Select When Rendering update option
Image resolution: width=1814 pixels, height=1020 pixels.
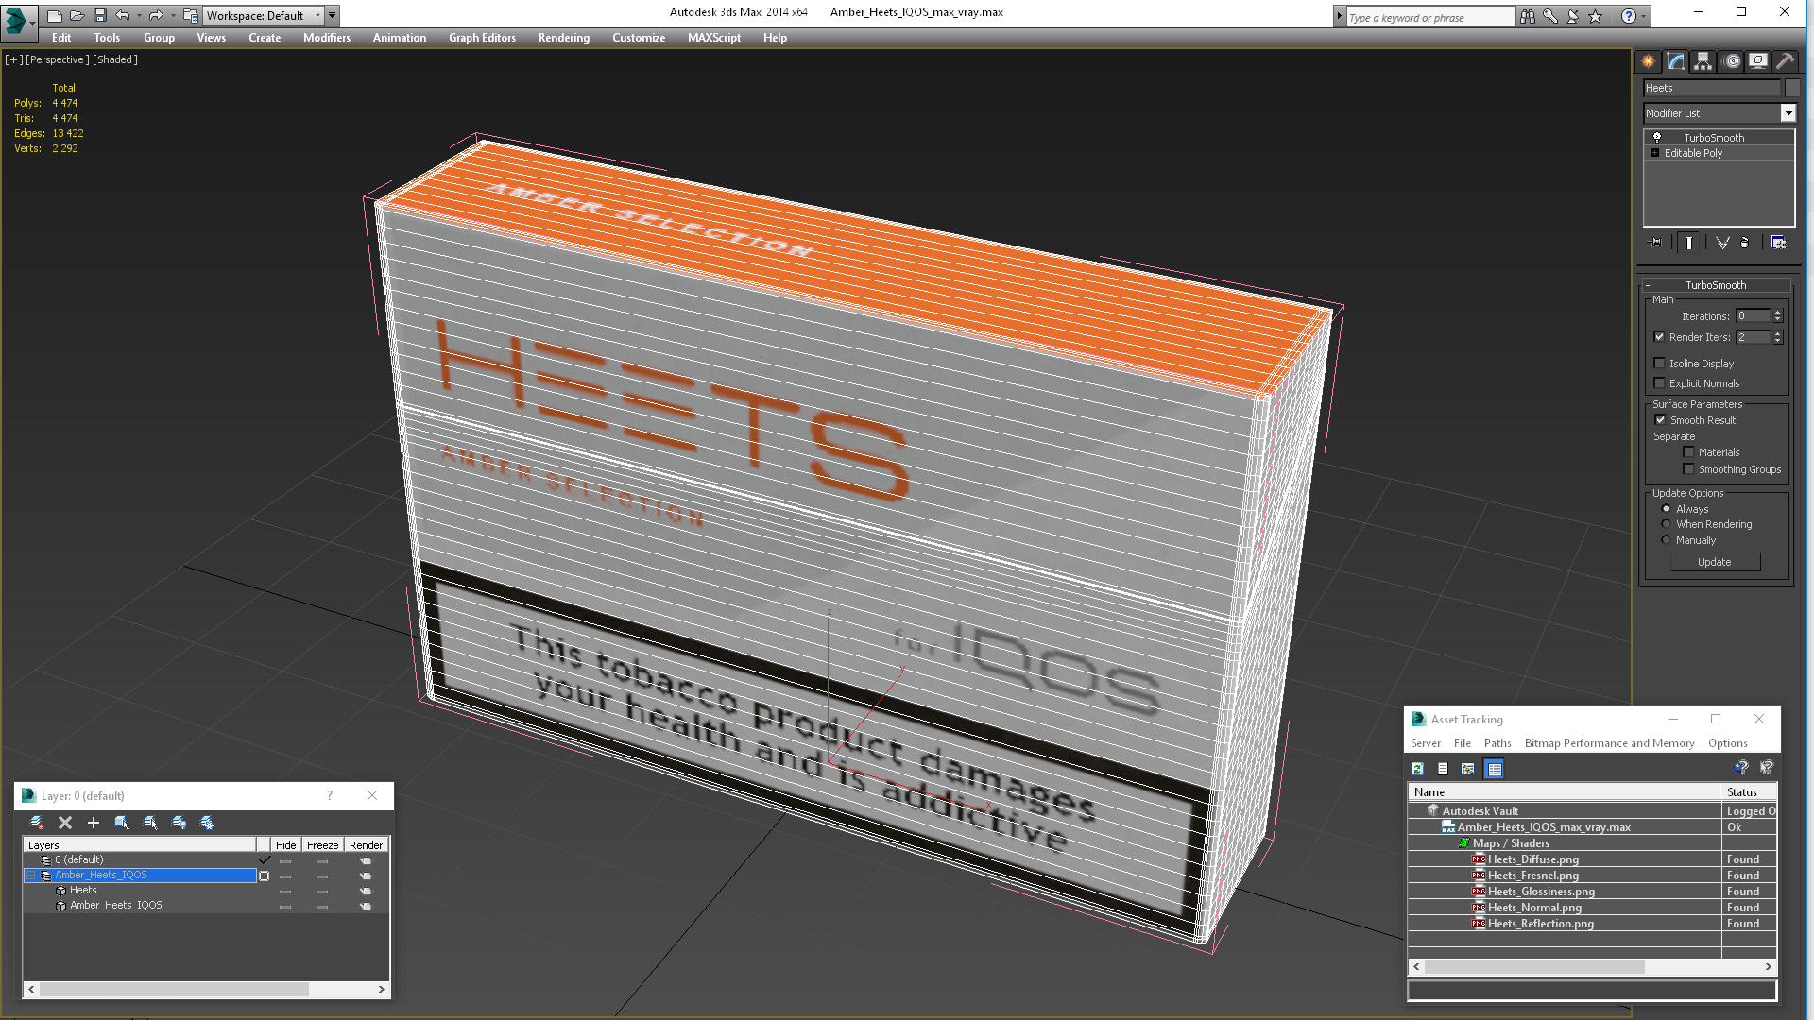coord(1667,524)
